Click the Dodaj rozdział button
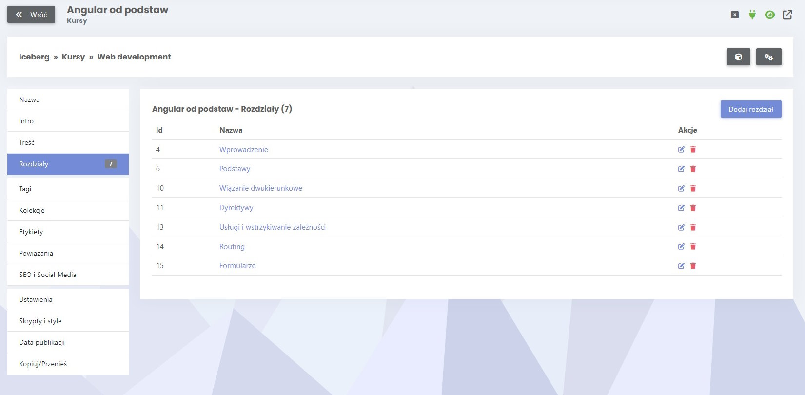 [x=751, y=109]
